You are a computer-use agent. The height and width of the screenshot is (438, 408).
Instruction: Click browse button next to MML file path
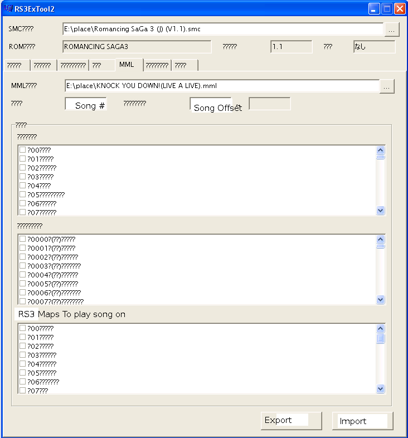(x=387, y=86)
